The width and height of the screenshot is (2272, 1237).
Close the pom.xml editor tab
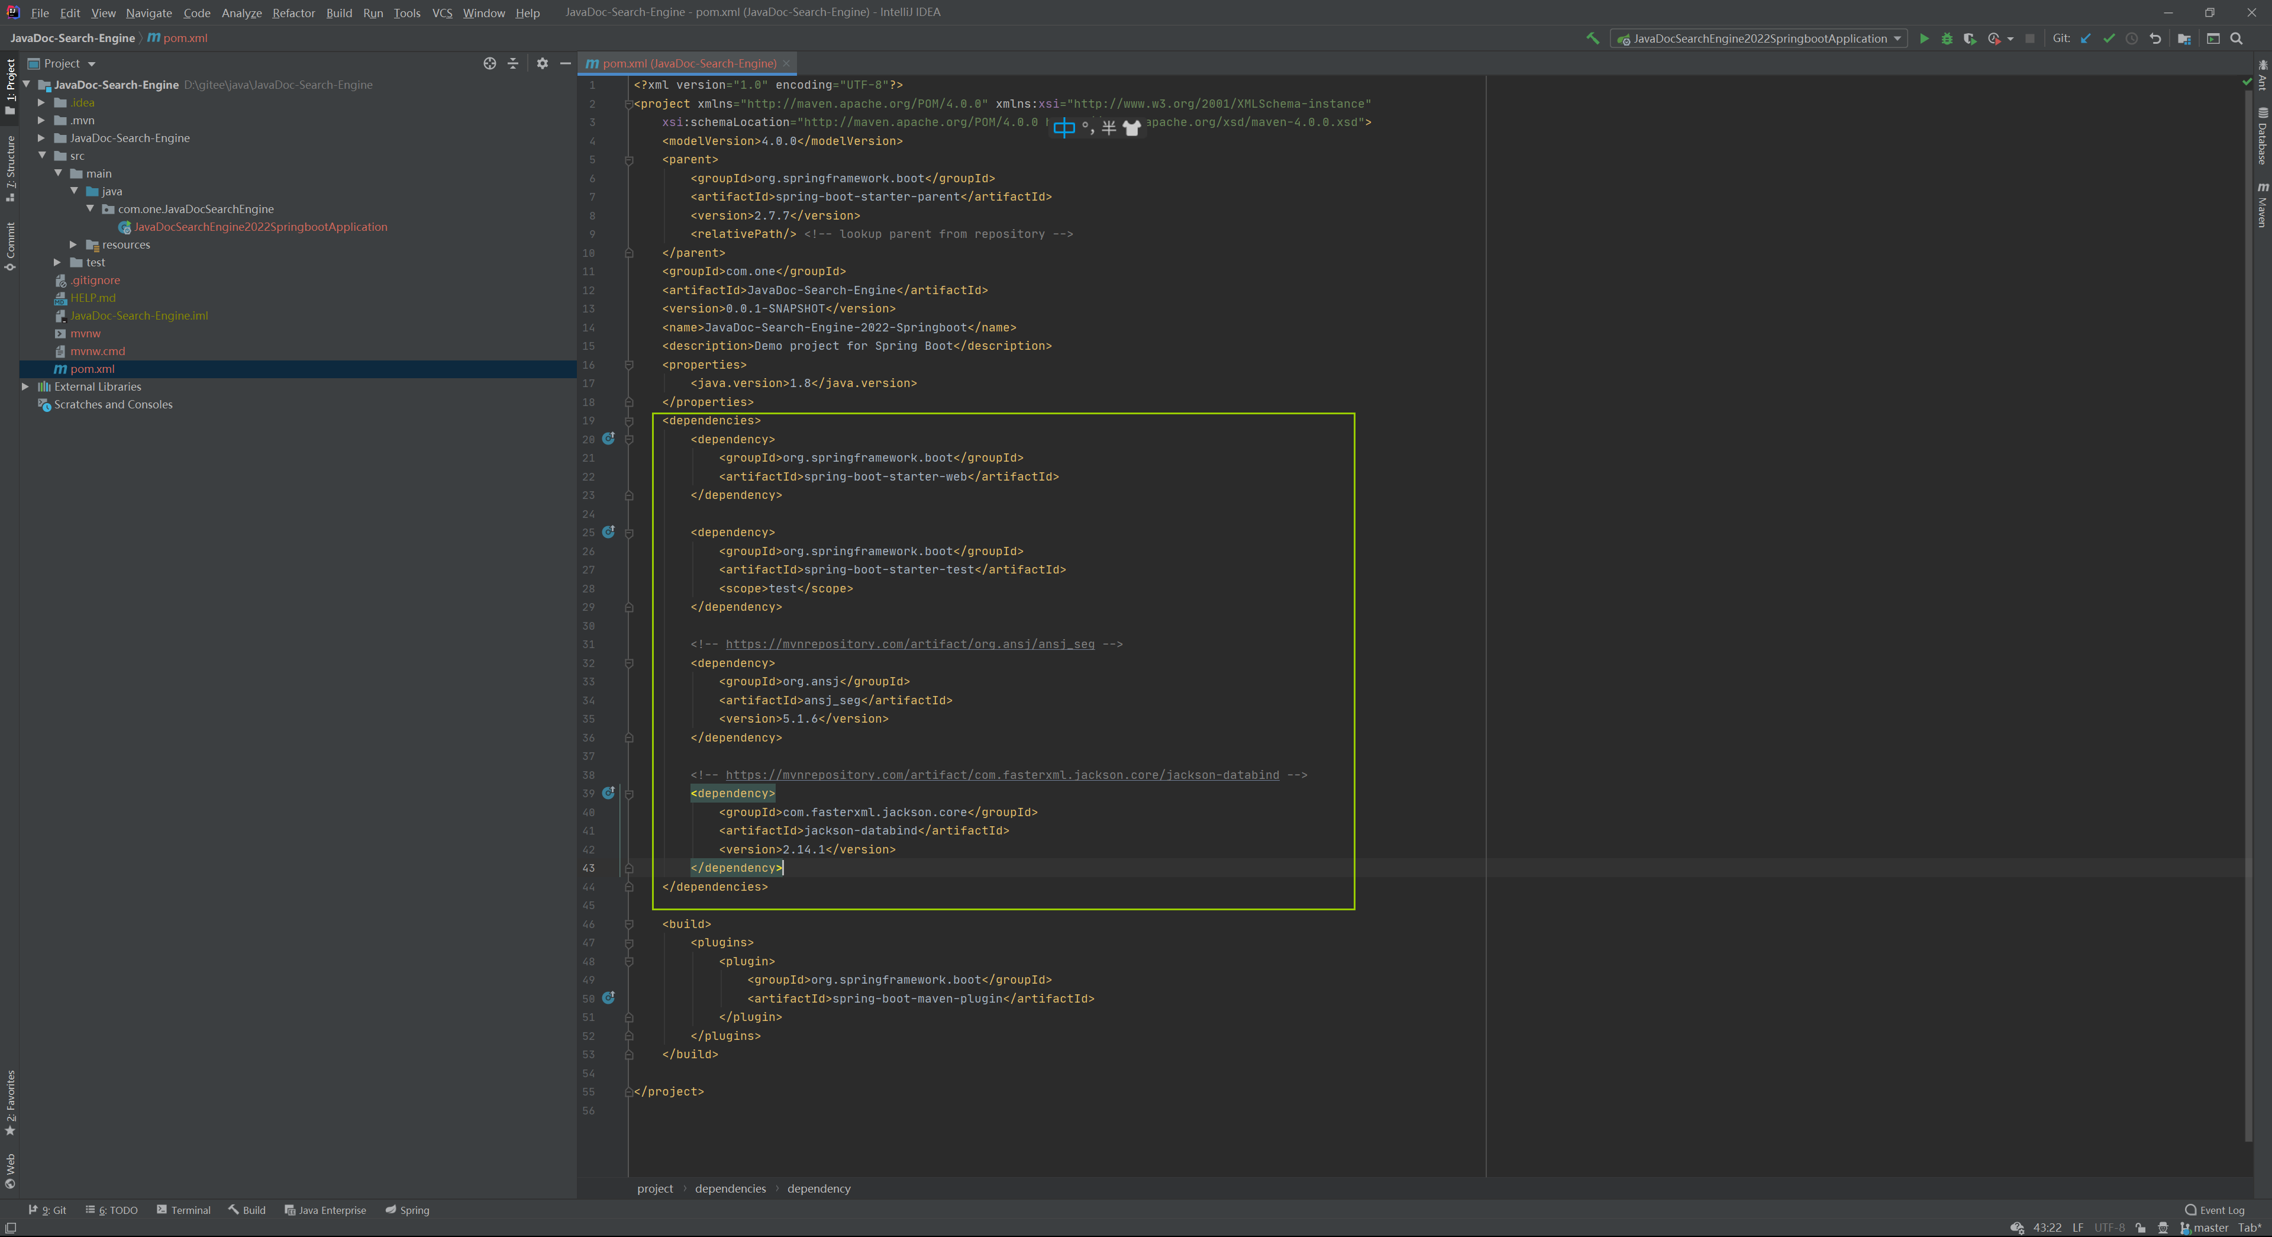(x=786, y=63)
